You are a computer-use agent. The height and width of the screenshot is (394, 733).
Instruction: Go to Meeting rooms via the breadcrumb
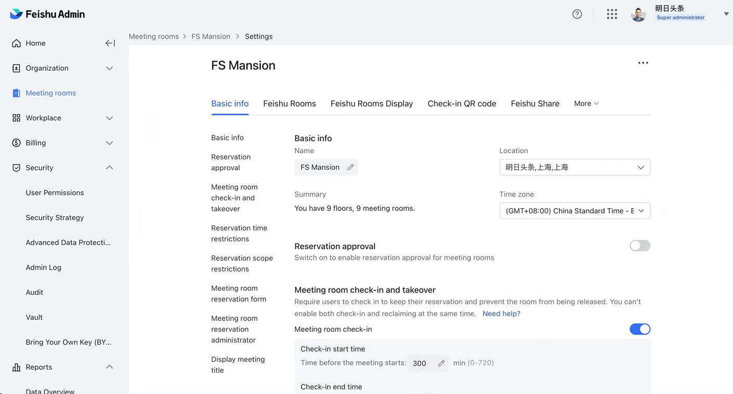tap(154, 36)
